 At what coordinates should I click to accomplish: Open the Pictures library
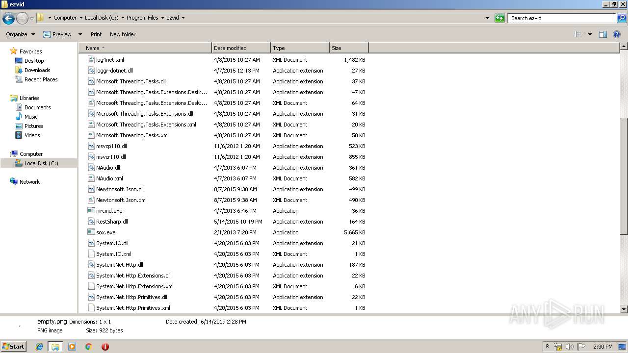(34, 126)
